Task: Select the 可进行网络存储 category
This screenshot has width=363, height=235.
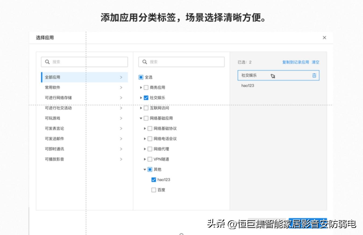Action: tap(58, 98)
